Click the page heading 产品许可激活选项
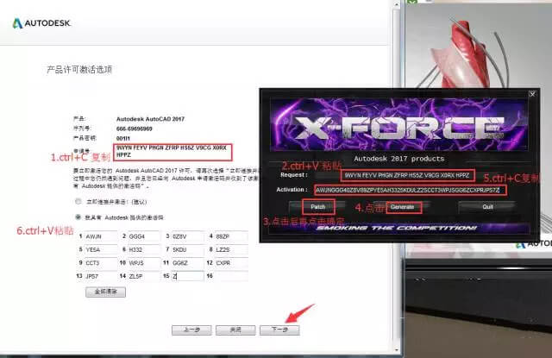The image size is (552, 358). (x=79, y=69)
